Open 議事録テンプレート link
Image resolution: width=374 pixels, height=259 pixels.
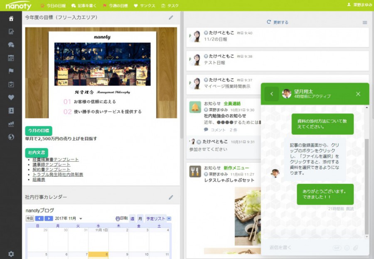tap(51, 164)
